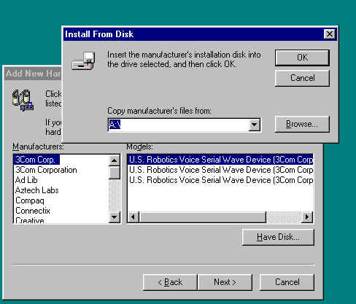Click the Add New Hardware title bar
Screen dimensions: 356x304
pos(33,74)
